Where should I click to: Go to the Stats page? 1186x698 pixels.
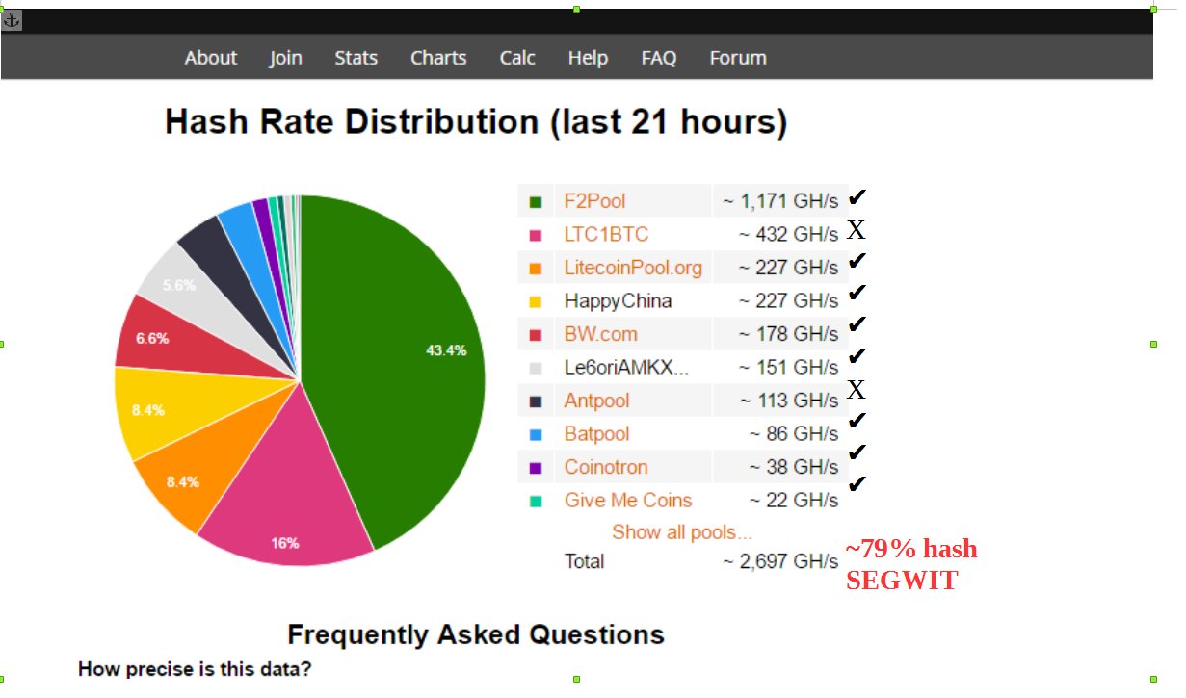click(x=356, y=58)
